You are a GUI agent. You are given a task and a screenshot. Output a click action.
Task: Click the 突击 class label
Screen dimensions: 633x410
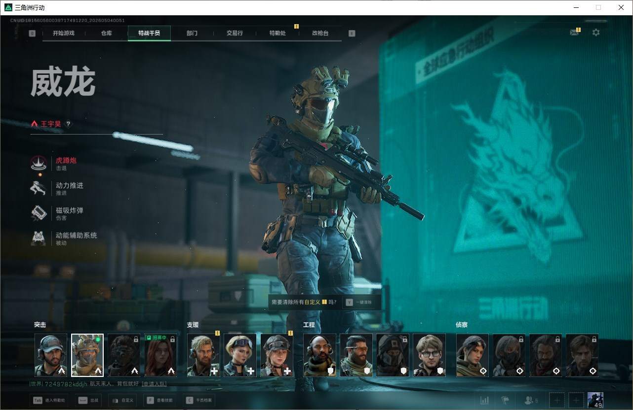pyautogui.click(x=40, y=325)
